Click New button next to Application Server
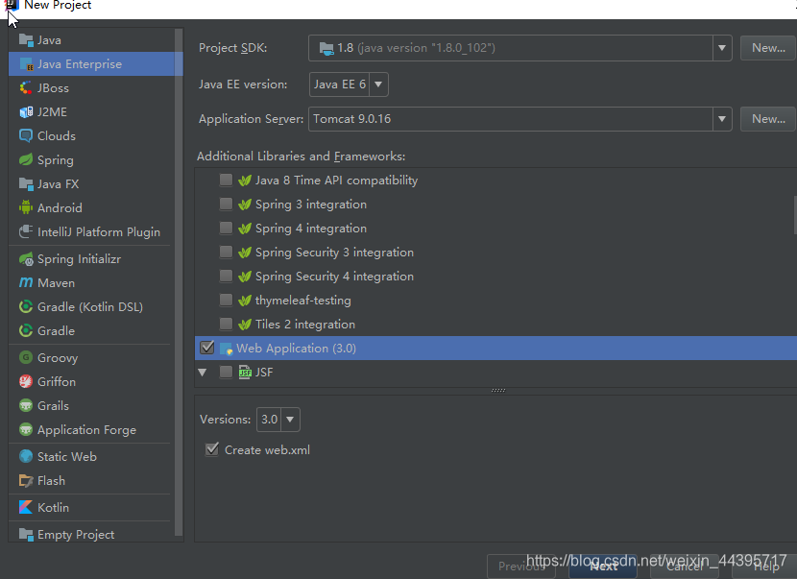This screenshot has height=579, width=797. point(768,119)
